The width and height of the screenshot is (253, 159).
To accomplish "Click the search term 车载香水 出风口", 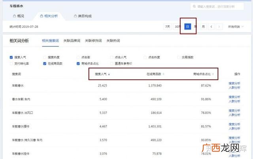I will click(x=23, y=113).
